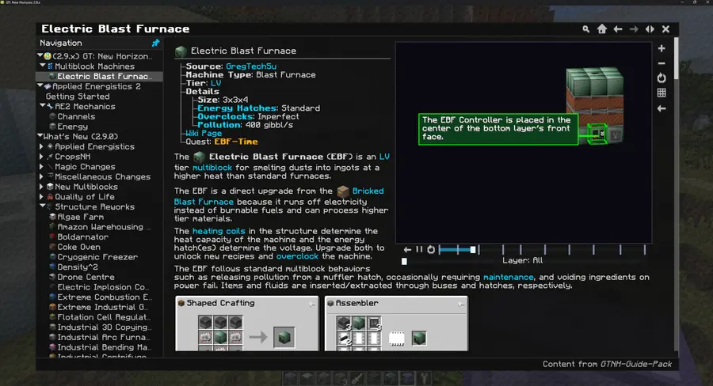This screenshot has width=713, height=386.
Task: Zoom in the 3D scene with plus icon
Action: point(662,48)
